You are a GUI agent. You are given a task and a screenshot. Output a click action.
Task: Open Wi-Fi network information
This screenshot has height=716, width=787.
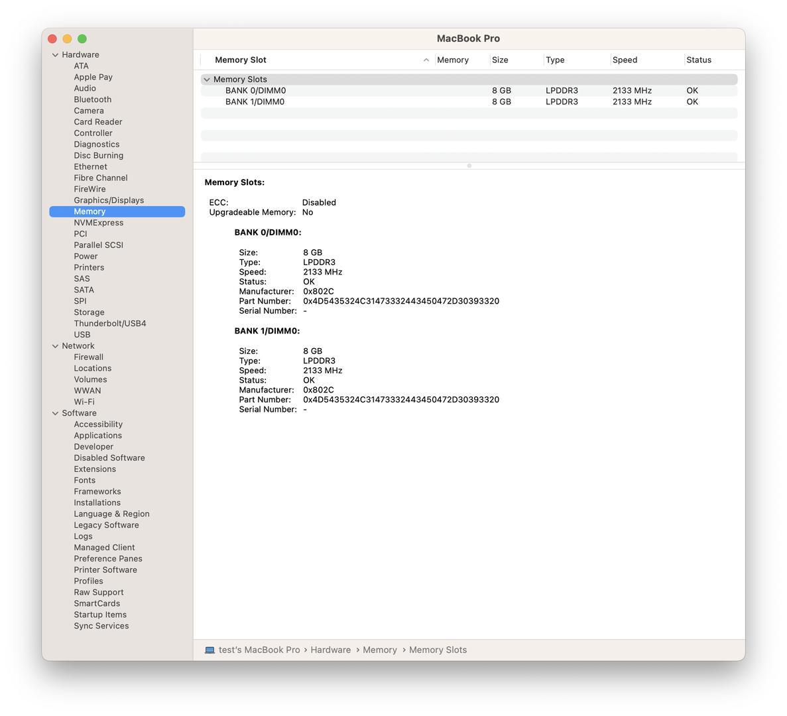(x=84, y=401)
